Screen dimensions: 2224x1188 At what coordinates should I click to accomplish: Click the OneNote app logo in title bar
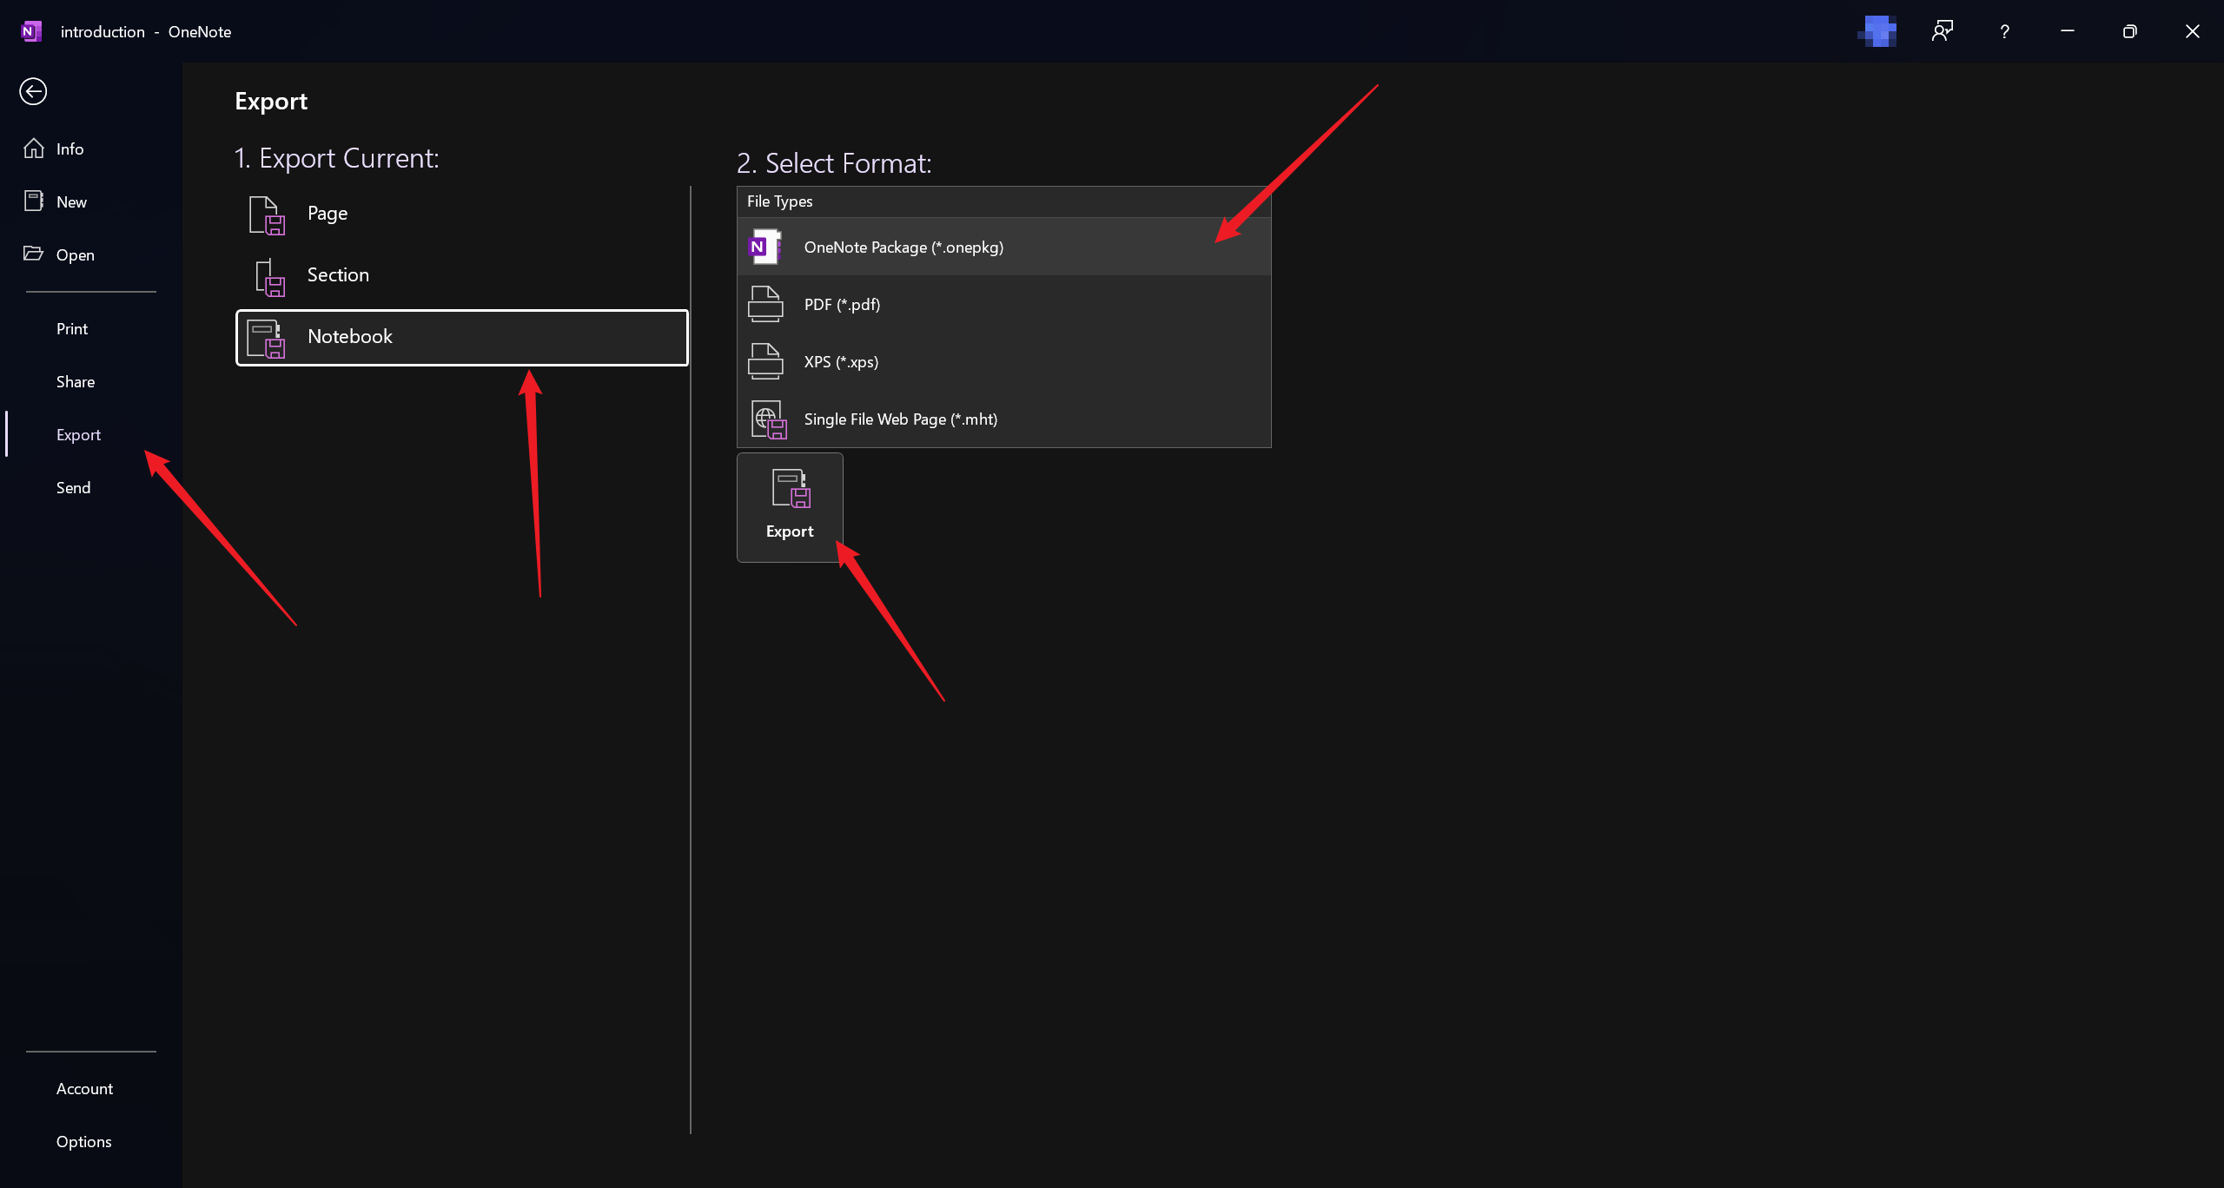[31, 31]
